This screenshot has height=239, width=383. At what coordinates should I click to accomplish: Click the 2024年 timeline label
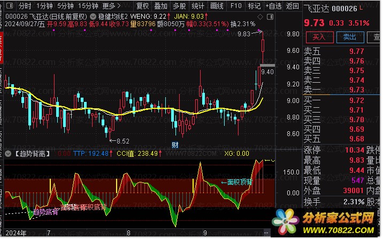[16, 233]
